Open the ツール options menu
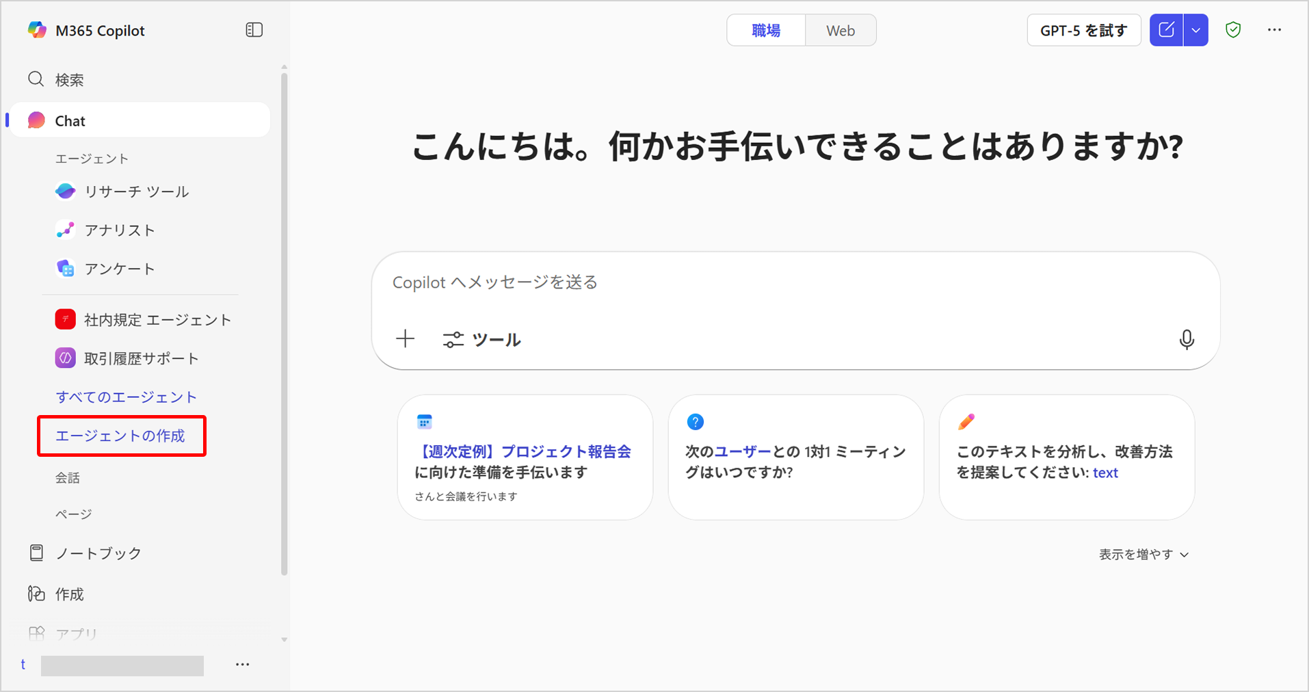Image resolution: width=1309 pixels, height=692 pixels. 482,340
